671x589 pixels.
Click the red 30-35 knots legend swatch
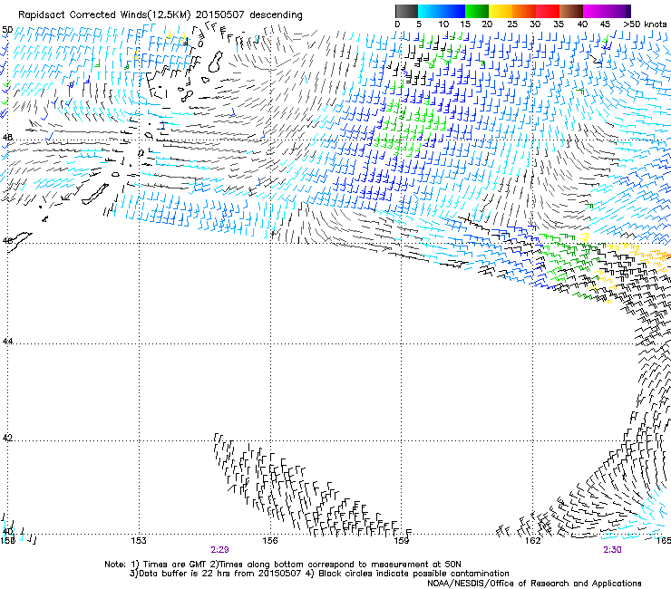[x=548, y=11]
